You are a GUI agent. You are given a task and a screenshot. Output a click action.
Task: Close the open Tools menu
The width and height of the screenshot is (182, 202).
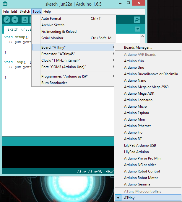[x=37, y=12]
